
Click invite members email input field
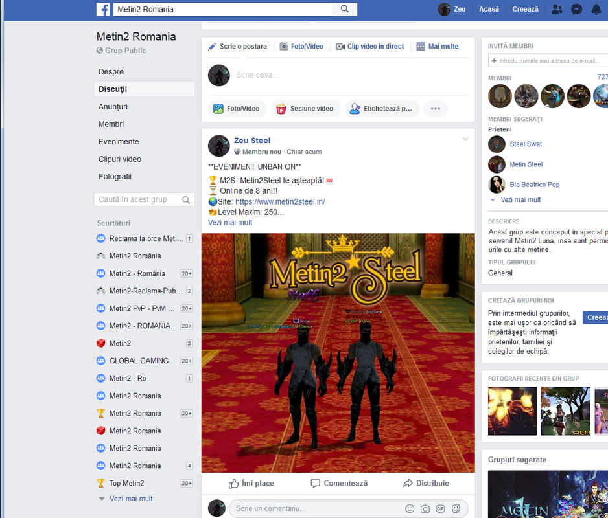pyautogui.click(x=548, y=61)
